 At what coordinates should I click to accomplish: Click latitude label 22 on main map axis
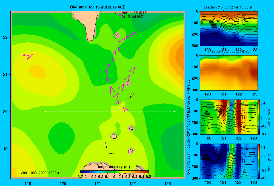pyautogui.click(x=5, y=37)
